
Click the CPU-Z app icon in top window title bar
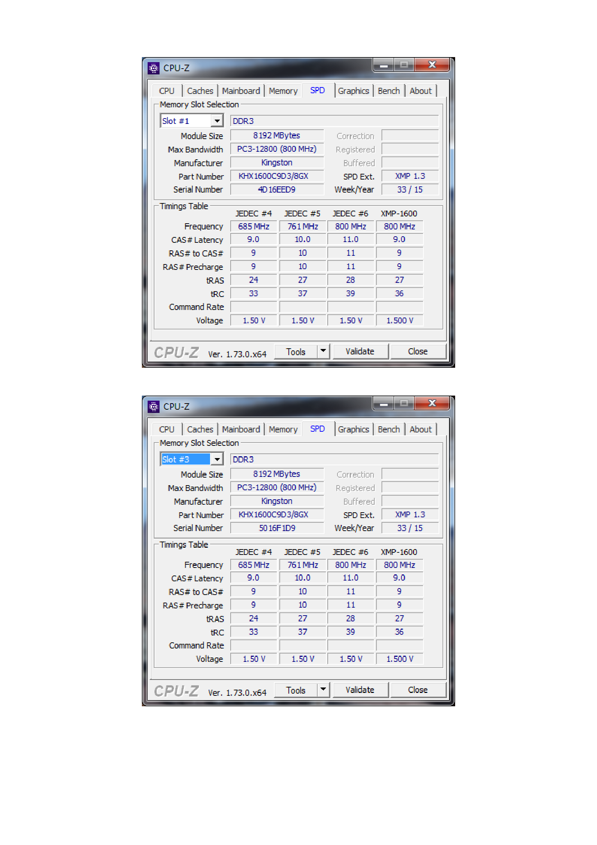point(153,68)
